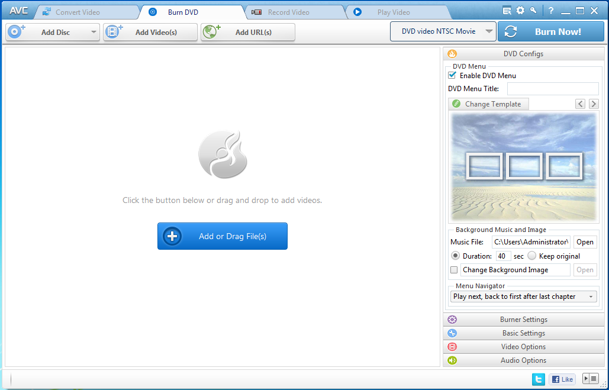The height and width of the screenshot is (390, 609).
Task: Open the task list icon in title bar
Action: [507, 11]
